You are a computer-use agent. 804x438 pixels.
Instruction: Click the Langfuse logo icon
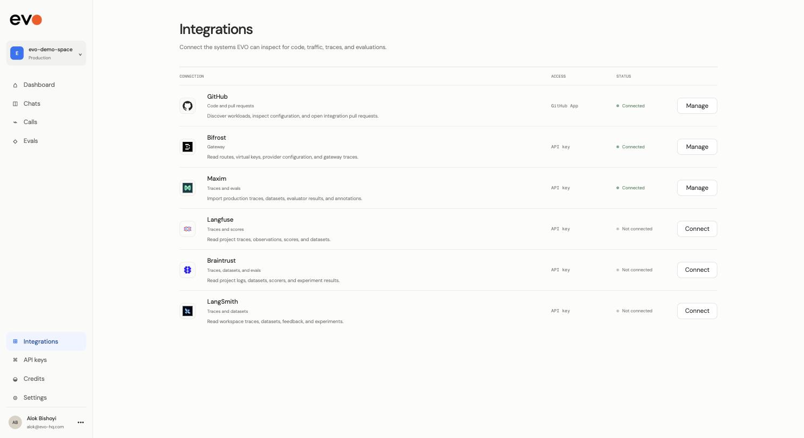tap(187, 229)
